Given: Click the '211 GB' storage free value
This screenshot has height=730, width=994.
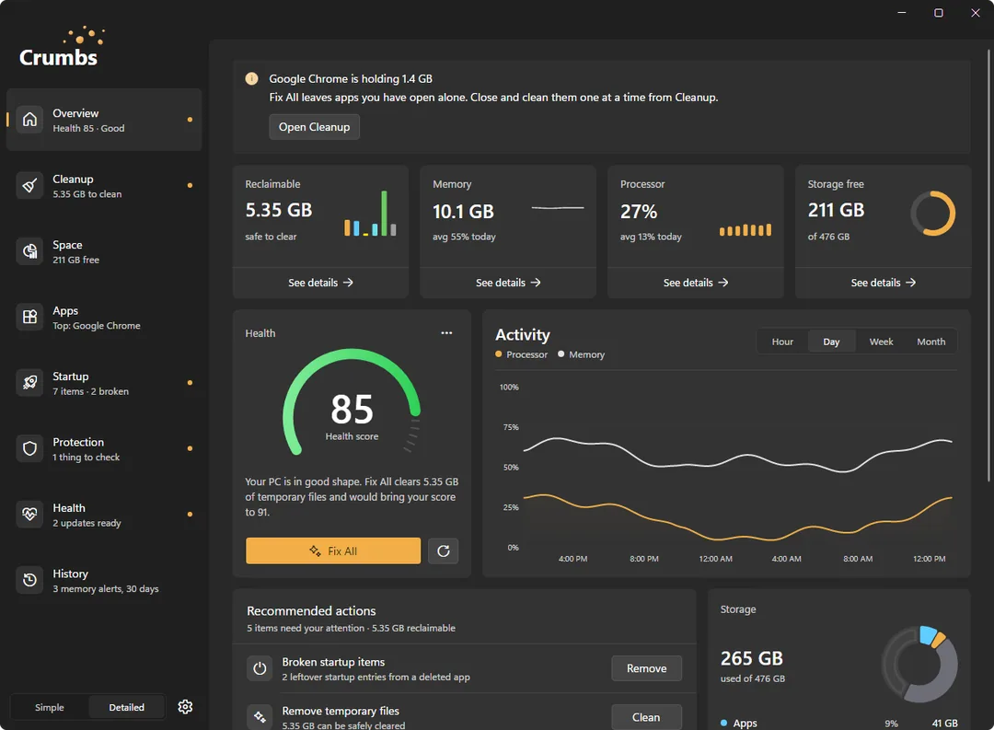Looking at the screenshot, I should click(836, 210).
